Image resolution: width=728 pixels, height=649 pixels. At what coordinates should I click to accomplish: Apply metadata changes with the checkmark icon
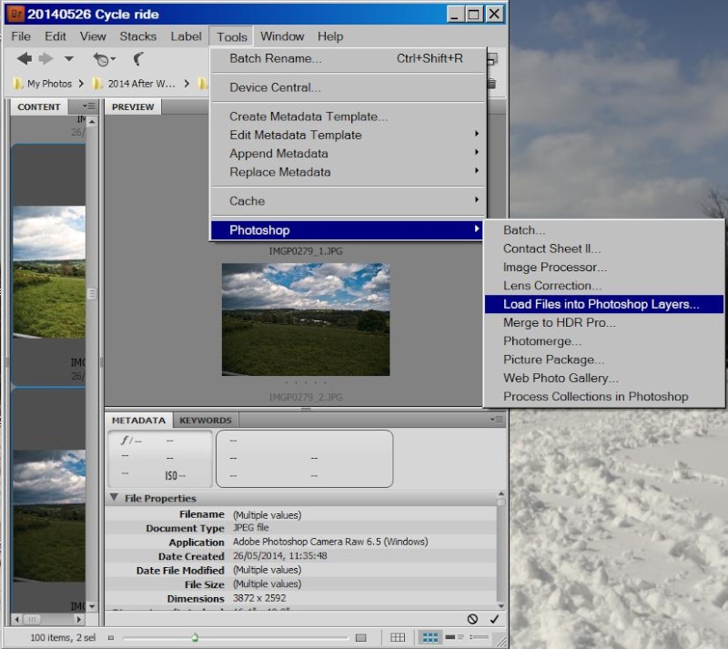click(494, 619)
